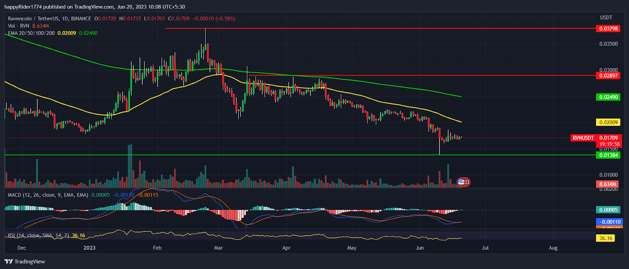Select the EMA 20/50/100/200 indicator legend

tap(31, 33)
